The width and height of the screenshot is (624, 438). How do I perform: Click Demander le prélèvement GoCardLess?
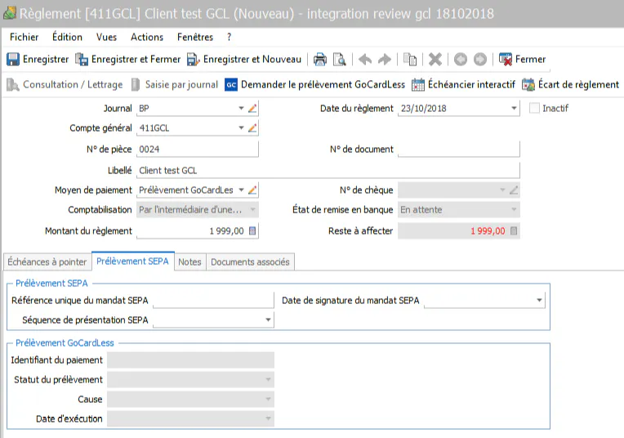[x=314, y=84]
